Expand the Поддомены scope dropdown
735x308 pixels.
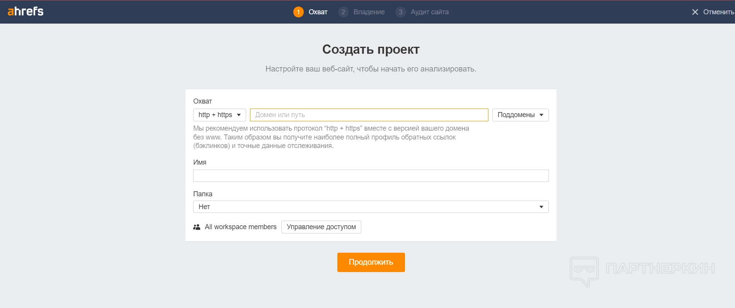(520, 115)
